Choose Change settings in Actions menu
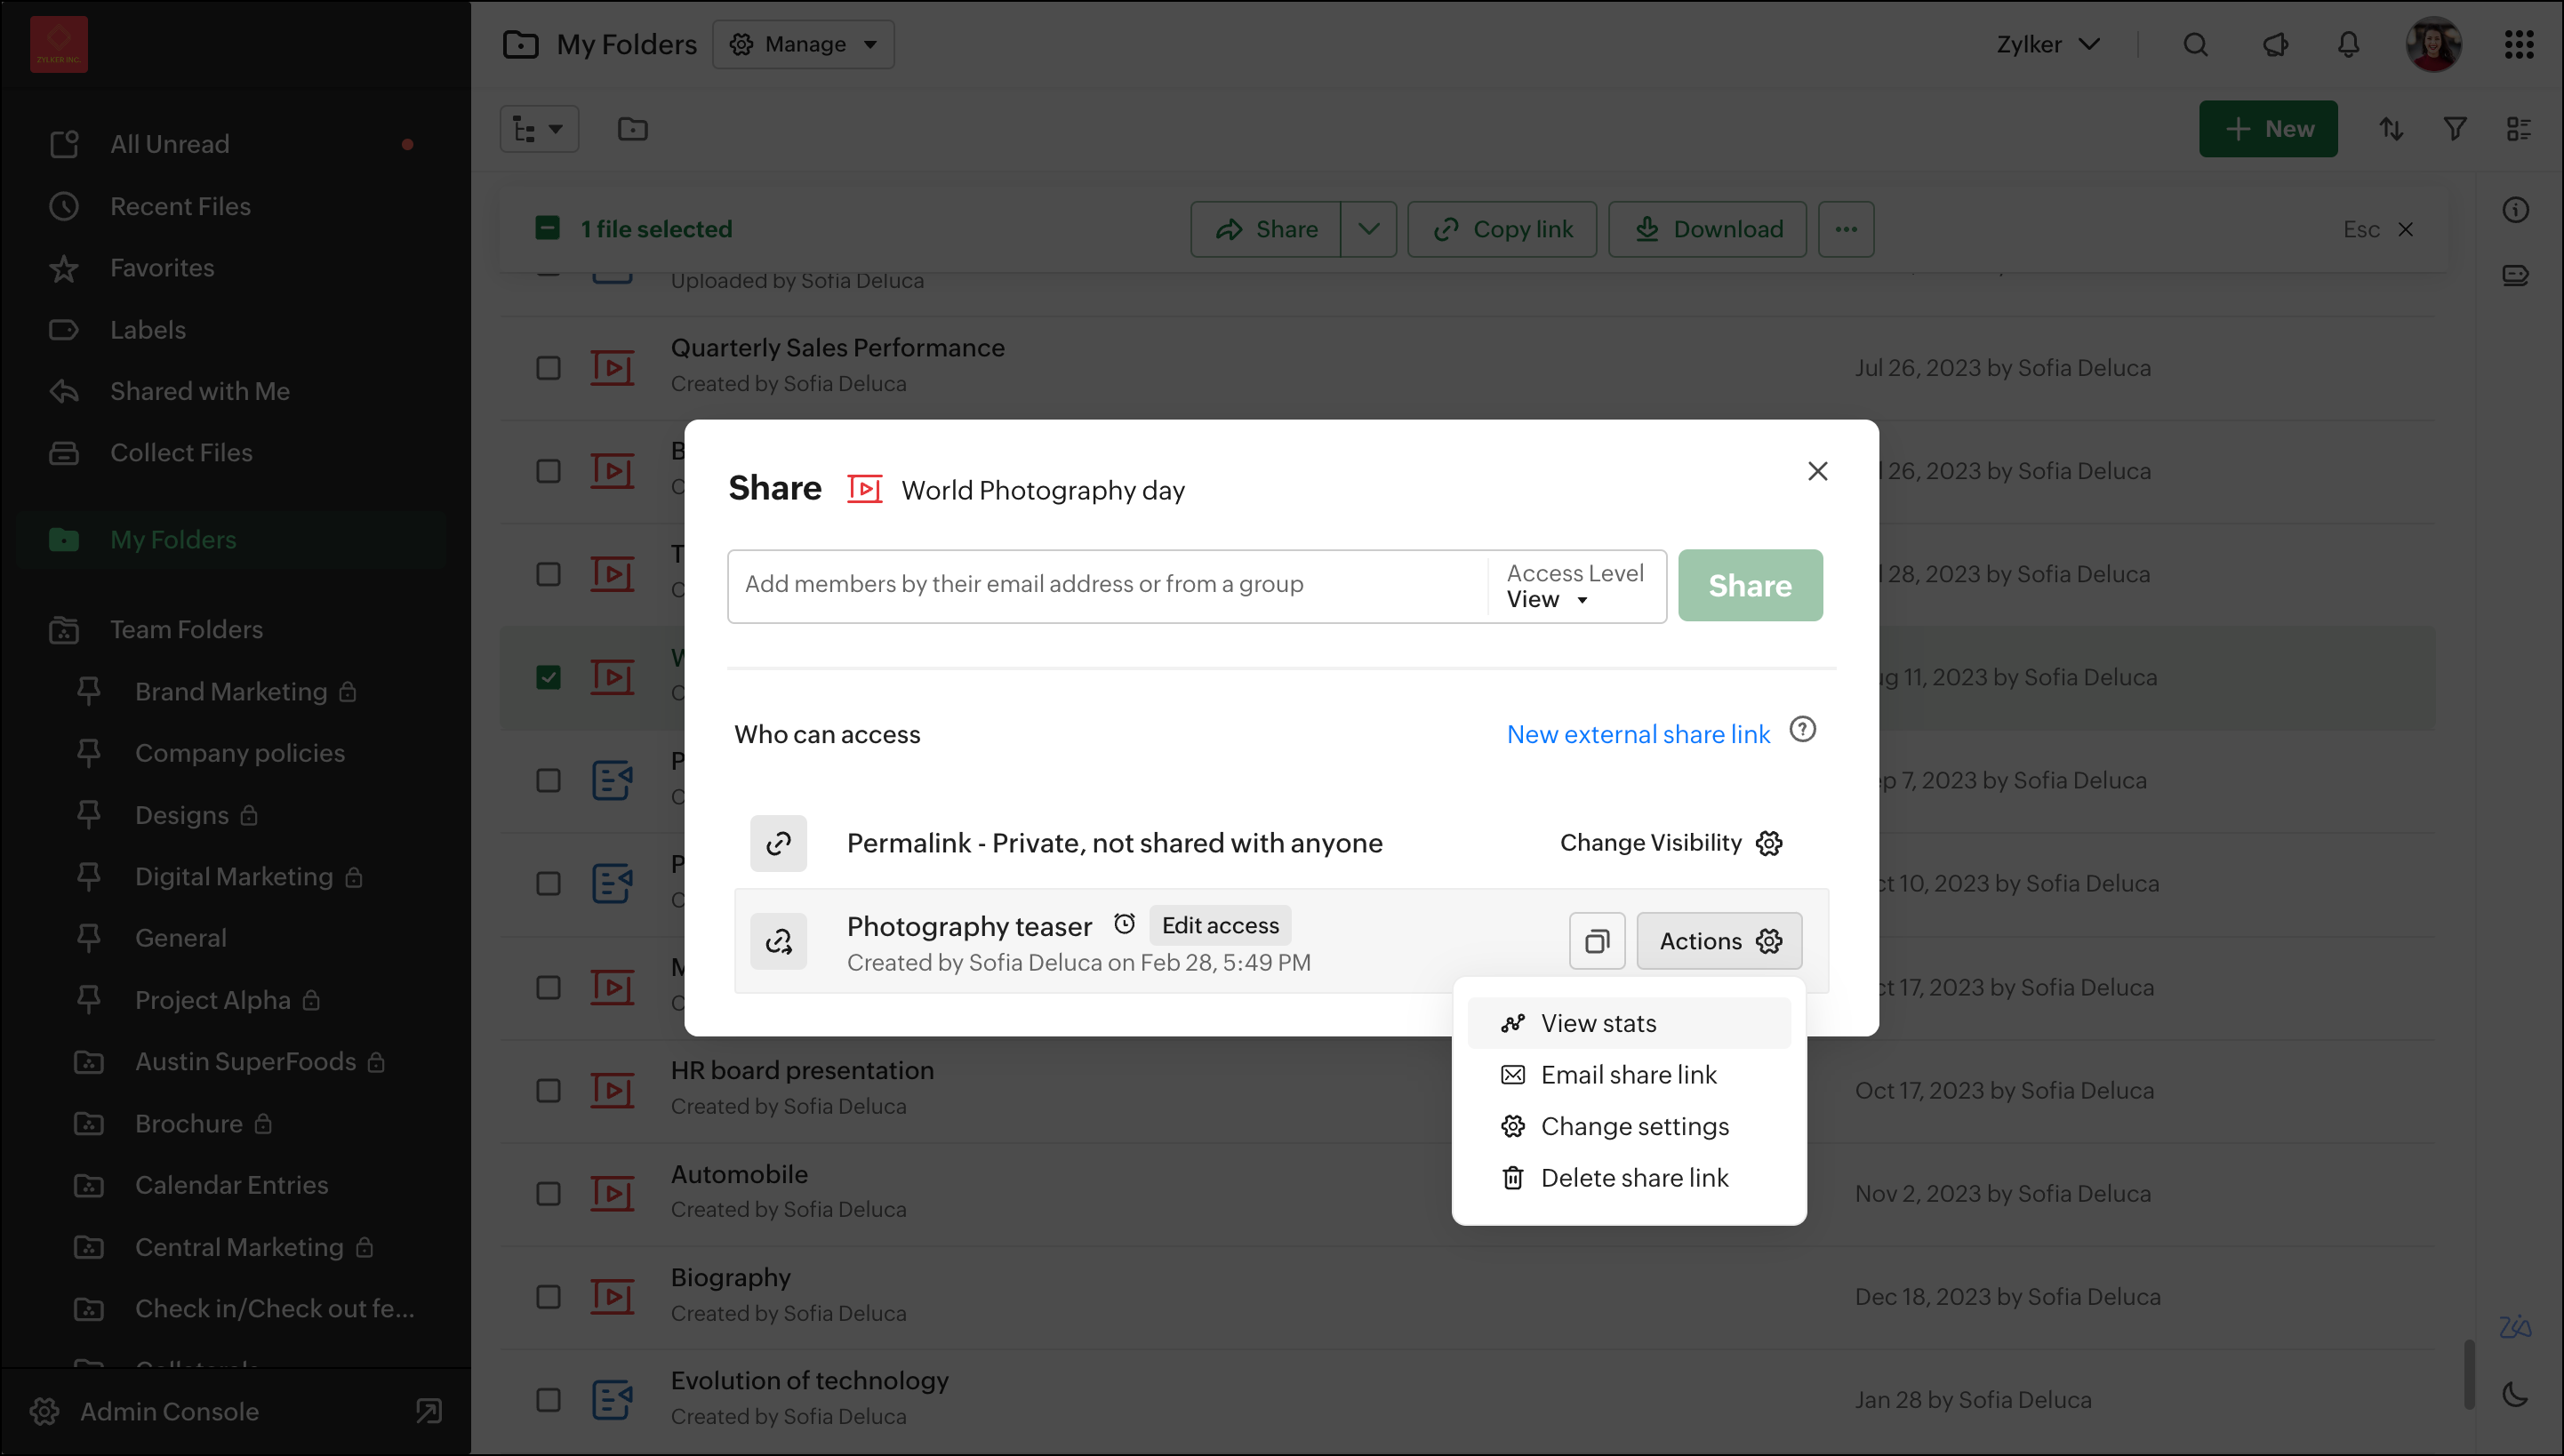Image resolution: width=2564 pixels, height=1456 pixels. [x=1629, y=1126]
